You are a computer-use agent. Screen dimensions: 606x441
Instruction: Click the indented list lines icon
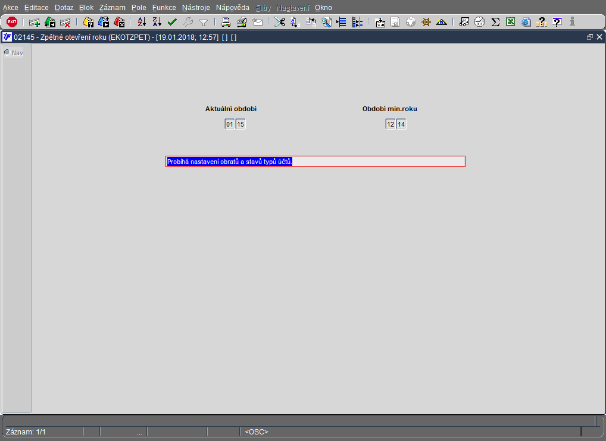coord(342,22)
